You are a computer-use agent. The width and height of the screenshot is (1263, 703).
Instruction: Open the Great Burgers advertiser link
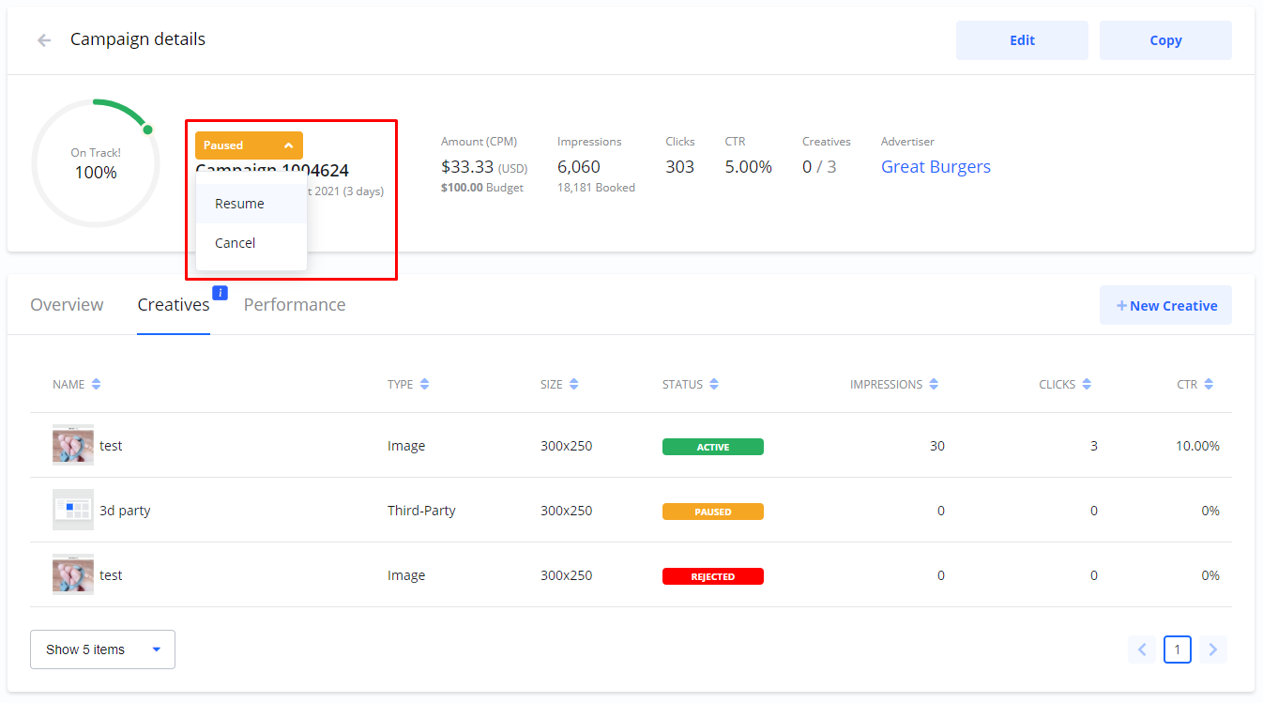[x=936, y=167]
